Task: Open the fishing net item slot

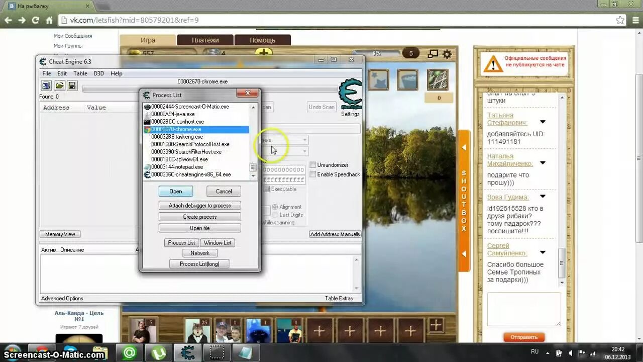Action: (x=438, y=80)
